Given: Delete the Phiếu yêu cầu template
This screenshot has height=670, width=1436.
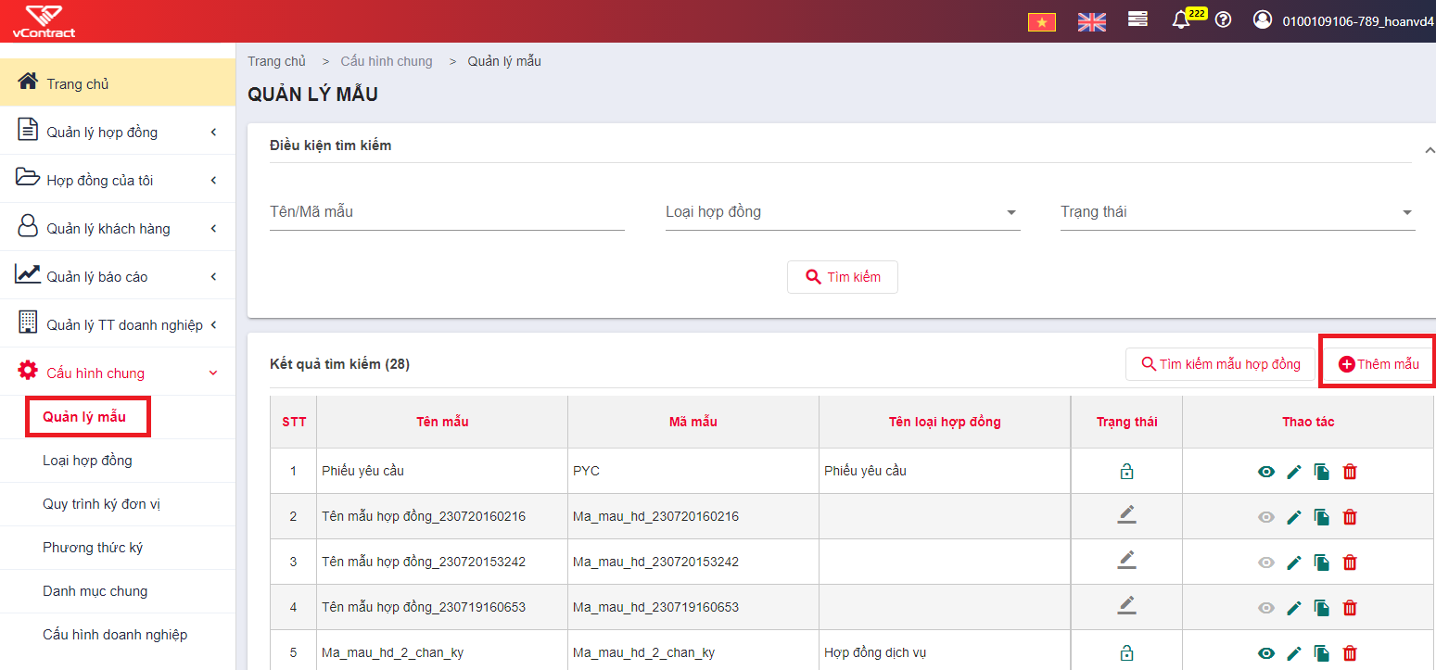Looking at the screenshot, I should 1350,472.
